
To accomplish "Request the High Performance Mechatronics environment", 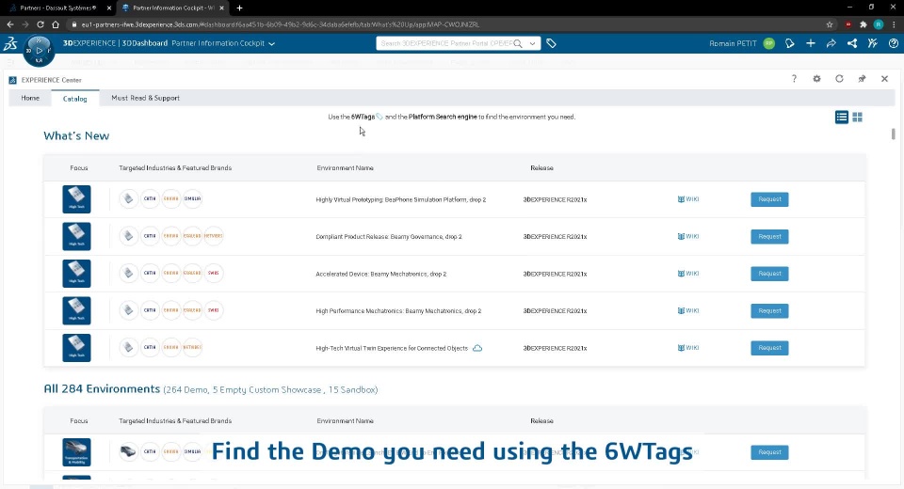I will (769, 311).
